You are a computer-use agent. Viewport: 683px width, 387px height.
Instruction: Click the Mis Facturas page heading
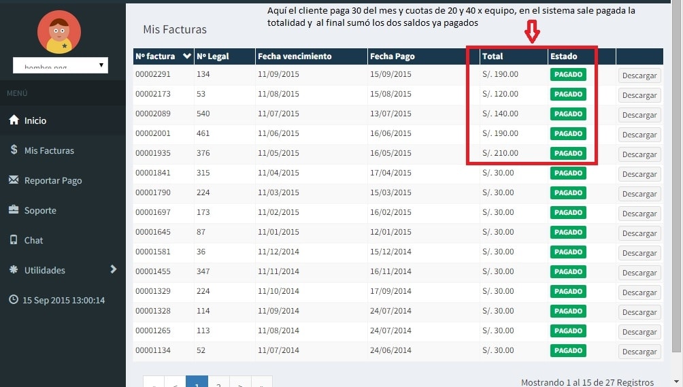point(175,30)
